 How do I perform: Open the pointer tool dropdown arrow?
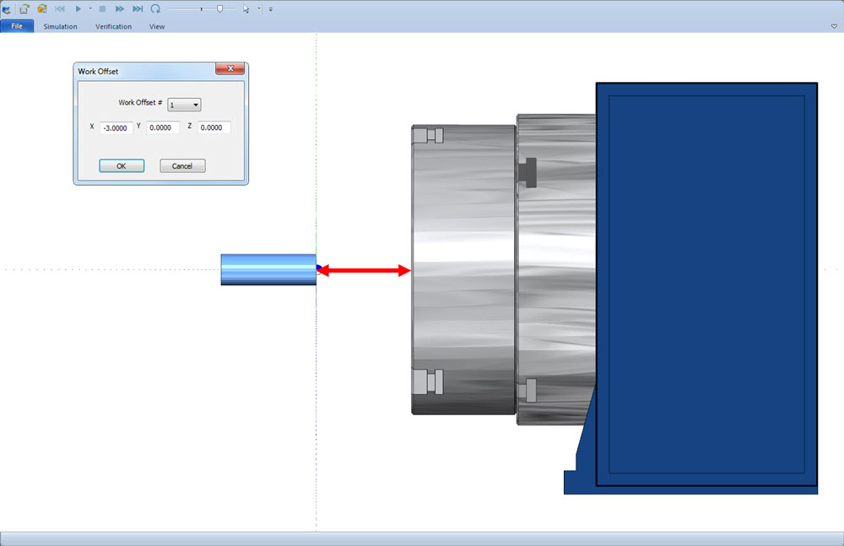click(259, 9)
